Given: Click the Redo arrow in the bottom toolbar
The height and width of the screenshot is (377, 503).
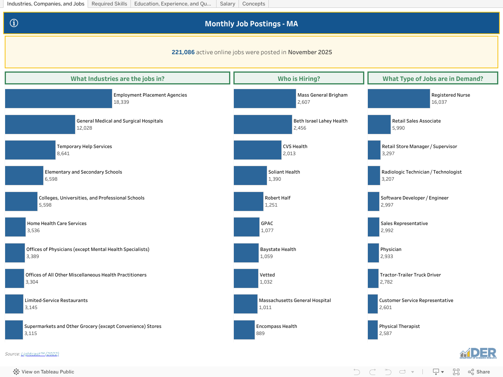Looking at the screenshot, I should (x=373, y=372).
